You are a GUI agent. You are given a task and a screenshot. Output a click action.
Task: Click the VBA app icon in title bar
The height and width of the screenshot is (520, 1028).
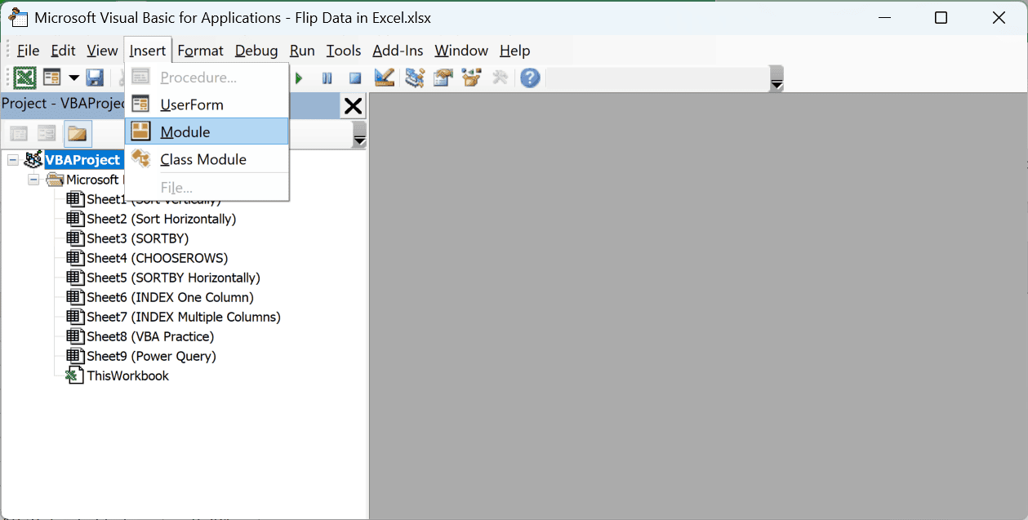pyautogui.click(x=18, y=17)
